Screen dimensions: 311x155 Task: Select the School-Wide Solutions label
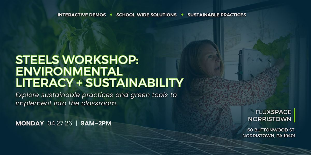click(x=146, y=15)
